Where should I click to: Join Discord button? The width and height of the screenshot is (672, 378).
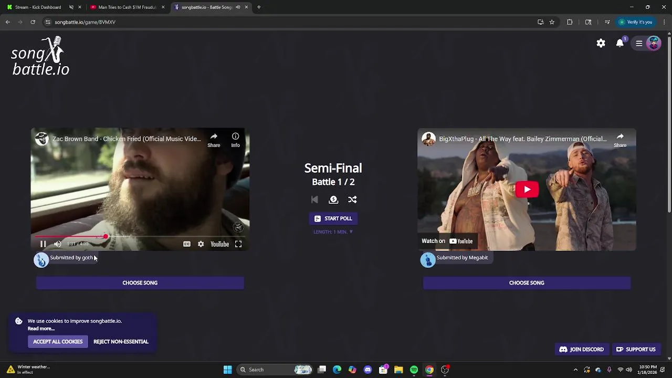[x=582, y=349]
